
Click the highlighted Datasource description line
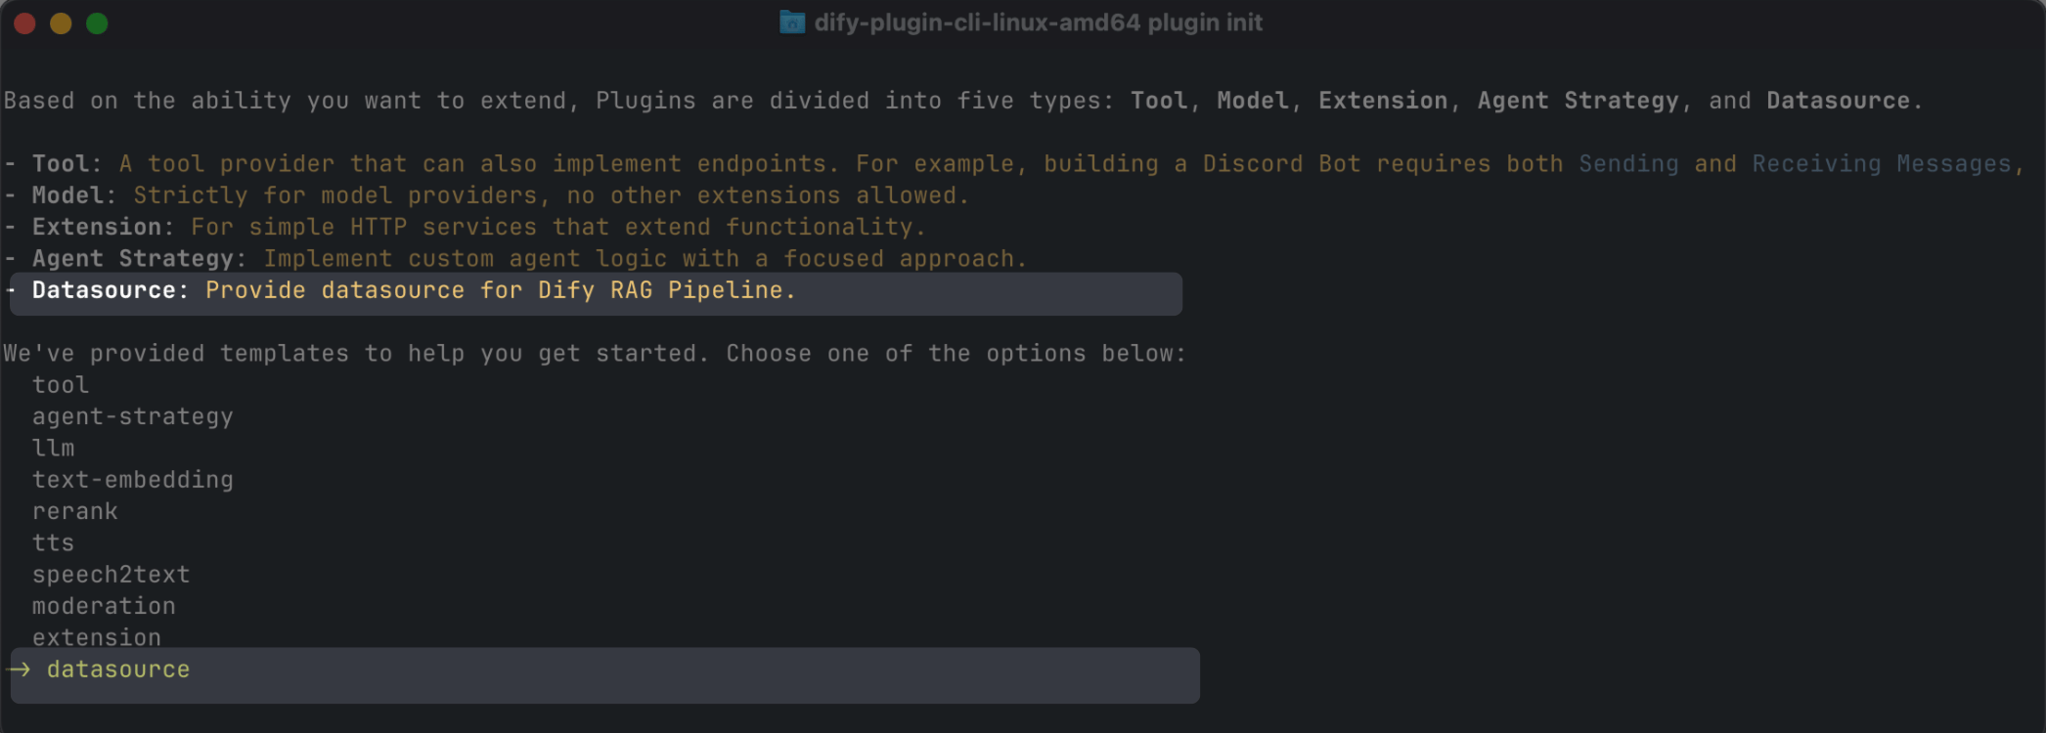pyautogui.click(x=596, y=293)
